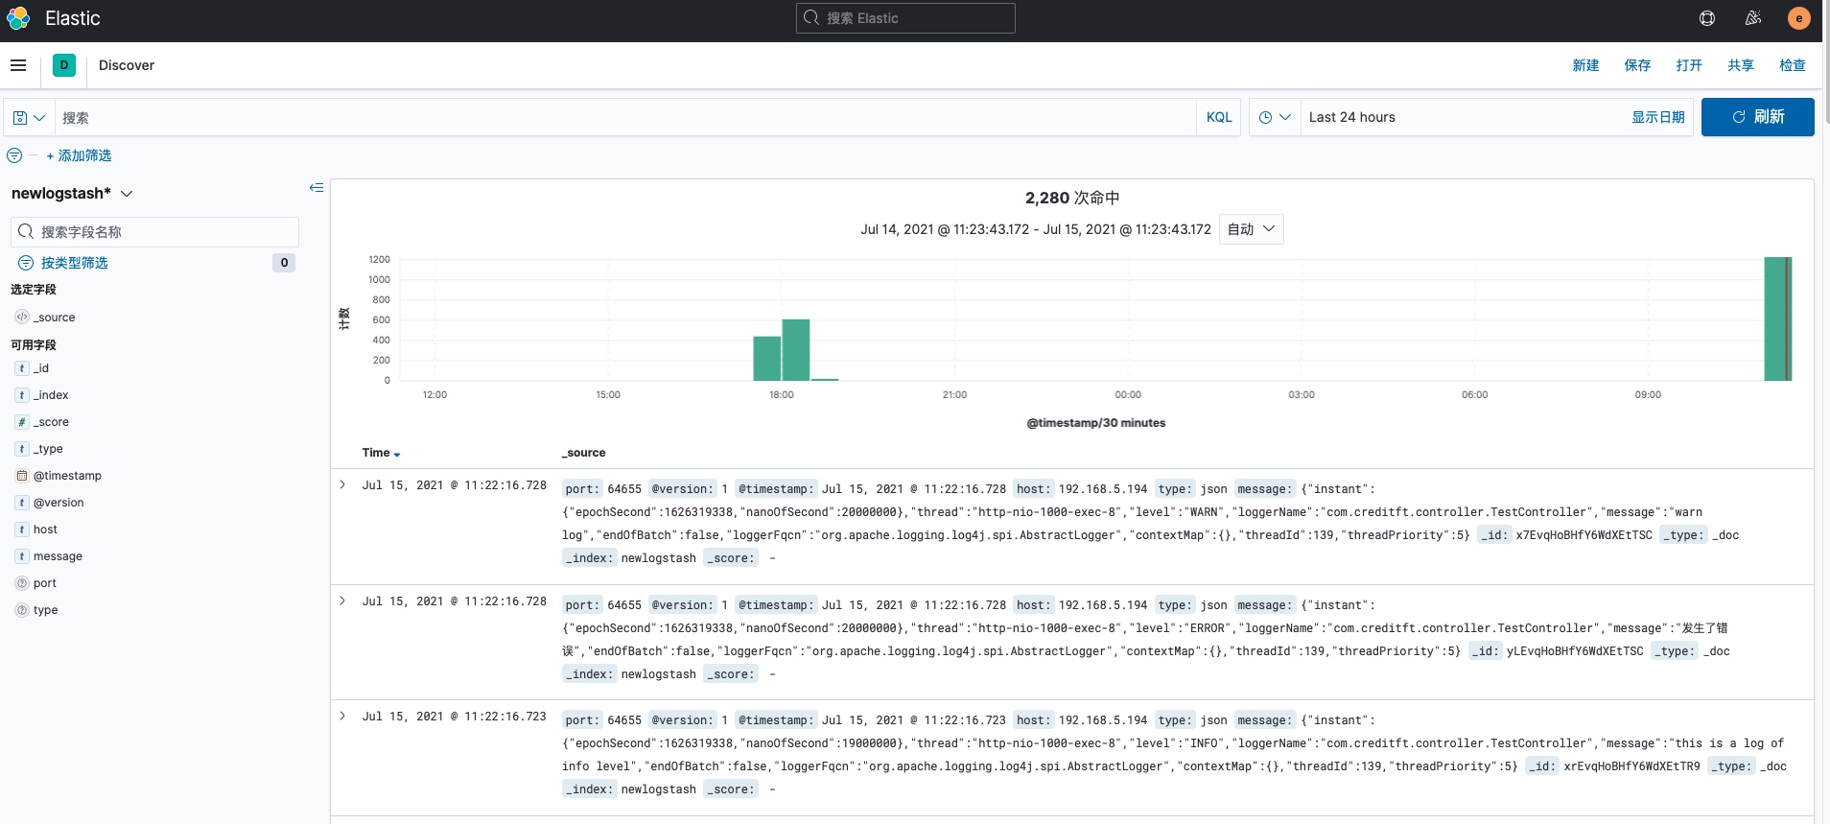The image size is (1830, 824).
Task: Focus the 搜索 Elastic global search box
Action: pyautogui.click(x=905, y=18)
